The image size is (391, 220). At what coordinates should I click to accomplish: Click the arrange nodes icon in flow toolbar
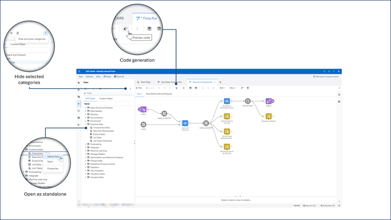[x=242, y=88]
